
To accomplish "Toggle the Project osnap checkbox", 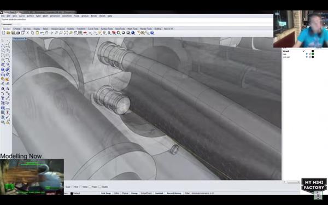I will [90, 186].
